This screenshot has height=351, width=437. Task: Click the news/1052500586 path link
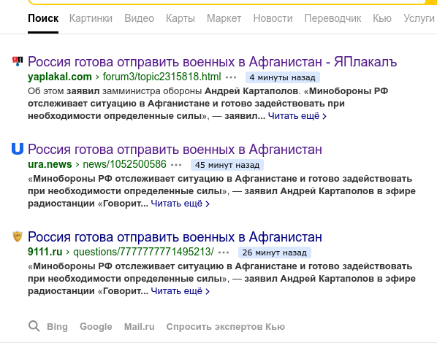[124, 164]
